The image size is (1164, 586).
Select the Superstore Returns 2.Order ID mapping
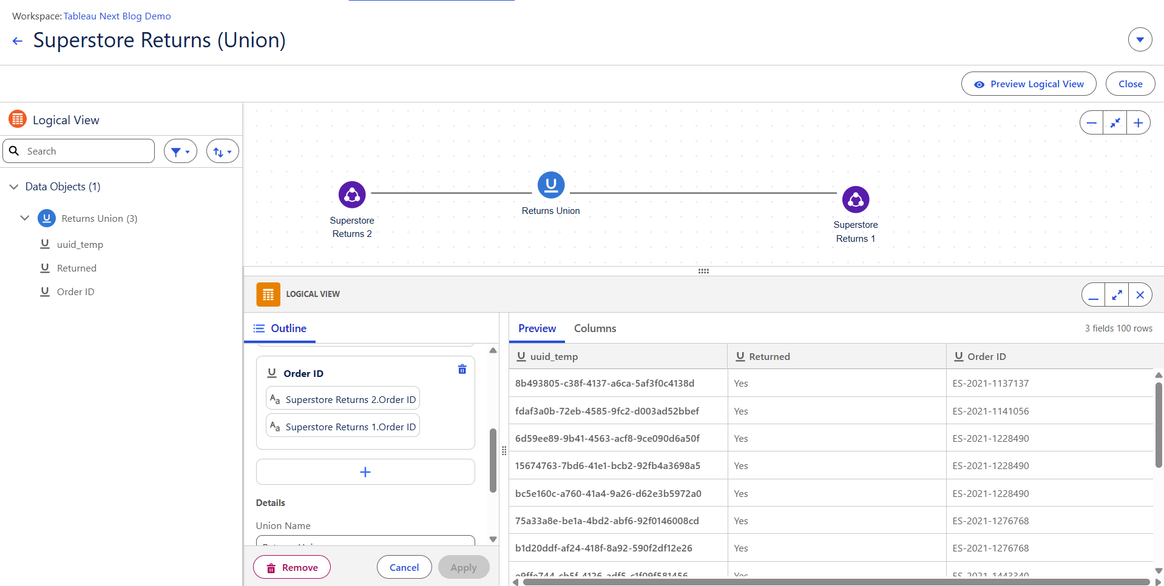pyautogui.click(x=343, y=399)
